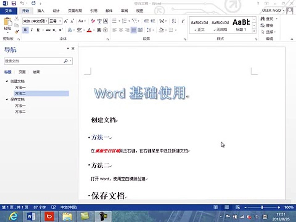Click the Find binoculars button
This screenshot has width=296, height=222.
coord(267,19)
